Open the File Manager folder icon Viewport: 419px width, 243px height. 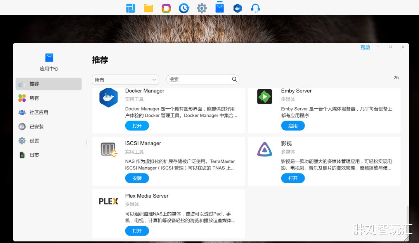pos(148,8)
